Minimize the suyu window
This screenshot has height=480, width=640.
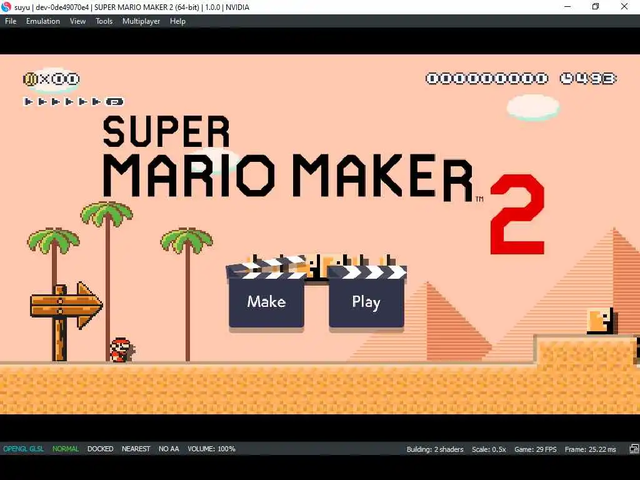[567, 6]
